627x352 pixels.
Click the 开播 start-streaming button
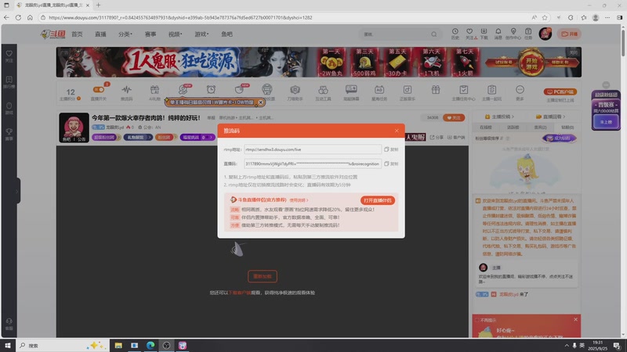(x=570, y=34)
